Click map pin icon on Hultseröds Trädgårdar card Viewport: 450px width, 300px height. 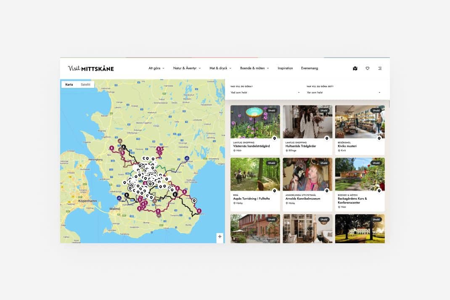[x=327, y=138]
